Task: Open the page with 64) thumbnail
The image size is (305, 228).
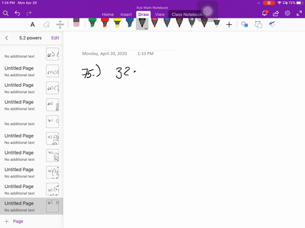Action: (x=32, y=54)
